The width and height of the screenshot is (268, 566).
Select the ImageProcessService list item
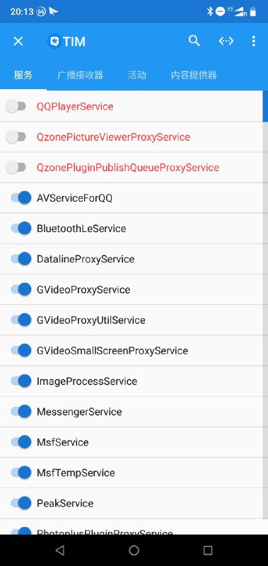point(132,381)
